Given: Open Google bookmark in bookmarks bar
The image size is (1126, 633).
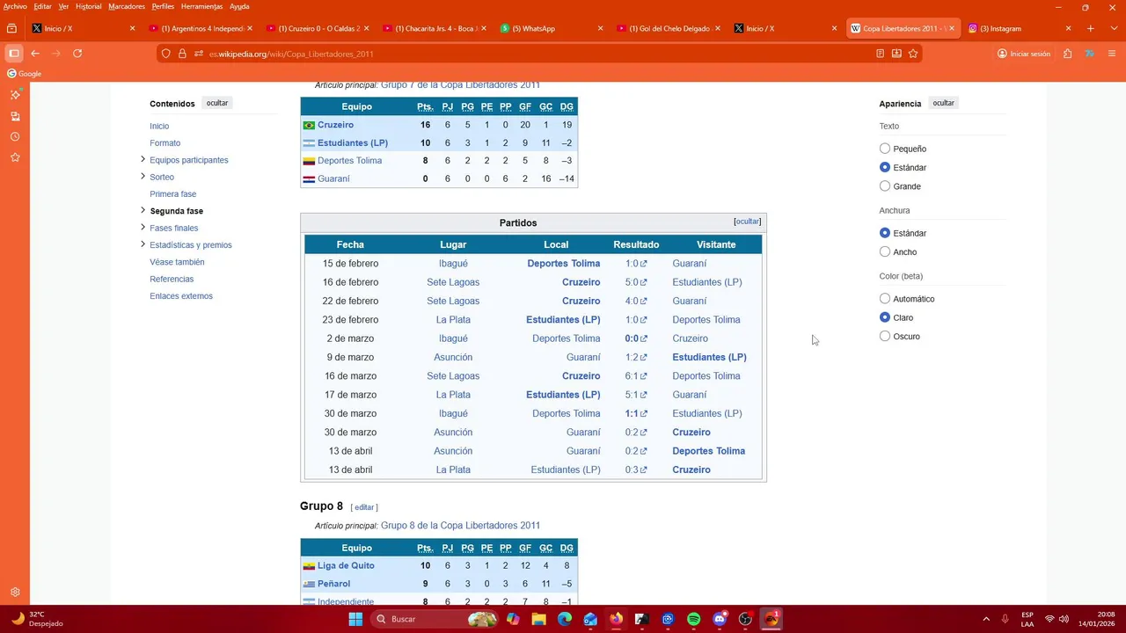Looking at the screenshot, I should point(25,74).
